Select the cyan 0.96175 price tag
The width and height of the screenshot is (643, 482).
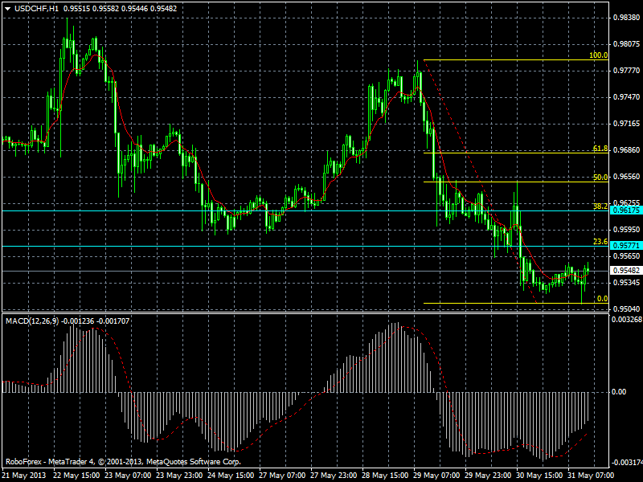[626, 210]
